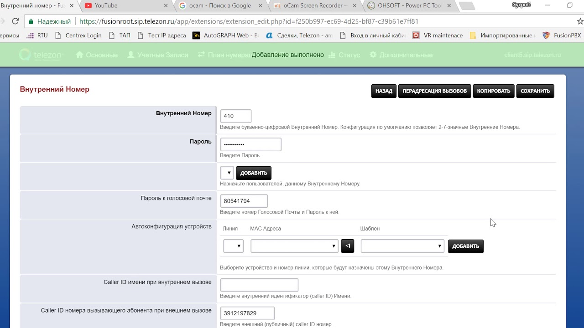The image size is (584, 328).
Task: Restore the browser window size
Action: (570, 5)
